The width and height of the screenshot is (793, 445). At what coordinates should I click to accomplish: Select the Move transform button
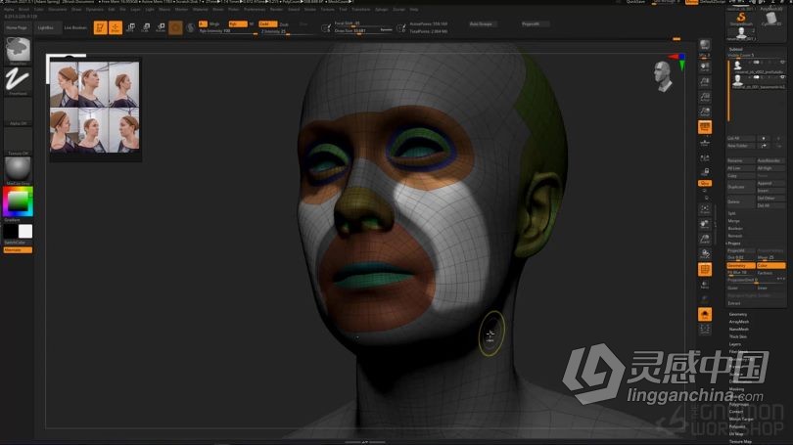point(130,27)
